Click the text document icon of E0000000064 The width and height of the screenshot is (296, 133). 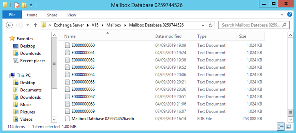(x=67, y=75)
